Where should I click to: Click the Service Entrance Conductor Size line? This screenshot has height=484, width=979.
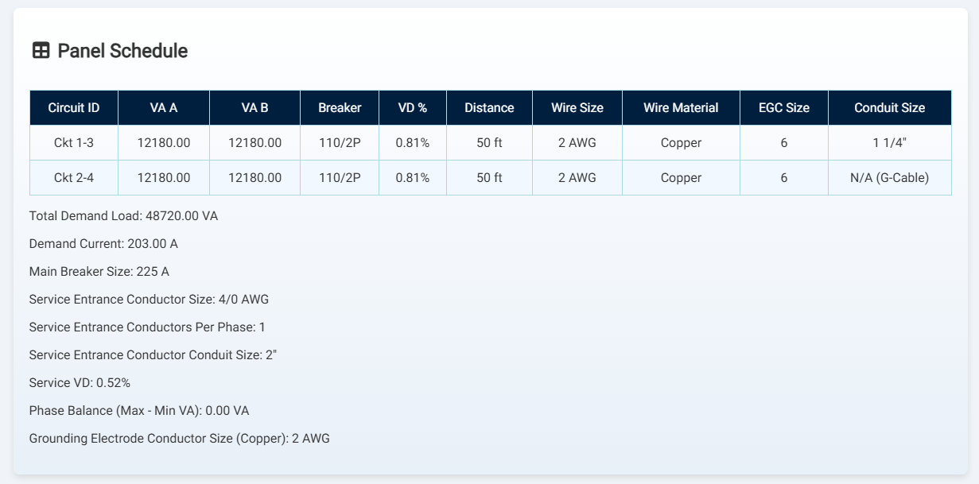(x=149, y=300)
